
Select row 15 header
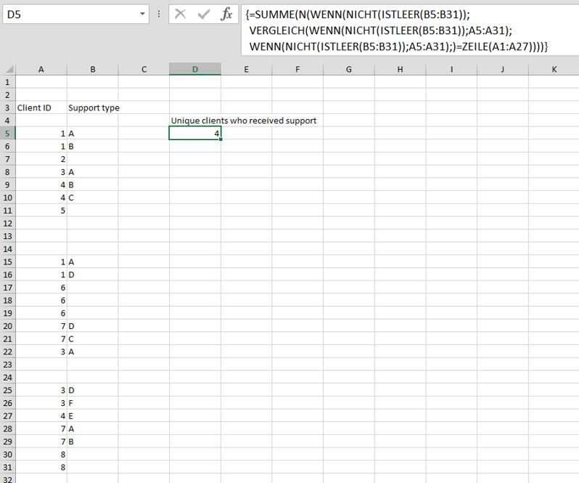(7, 261)
